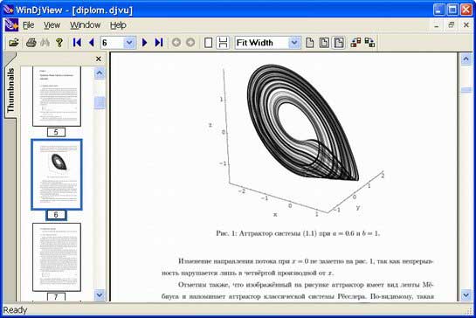Screen dimensions: 476x318
Task: Click the first icon of the toolbar's last pair
Action: (355, 43)
